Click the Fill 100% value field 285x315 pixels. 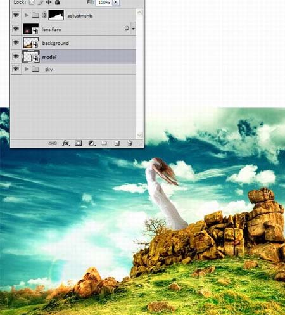[x=104, y=3]
